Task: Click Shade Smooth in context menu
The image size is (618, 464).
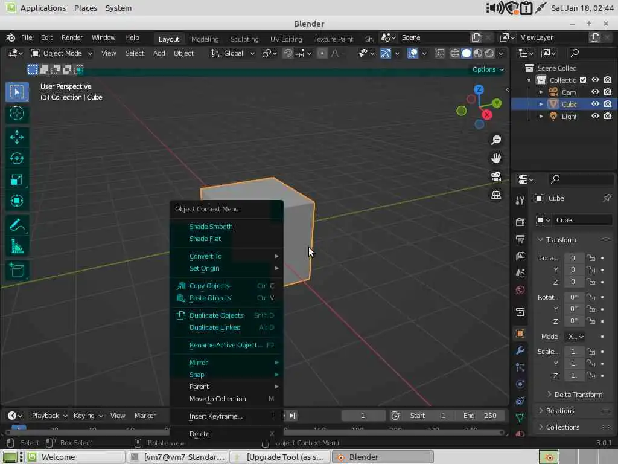Action: [211, 227]
